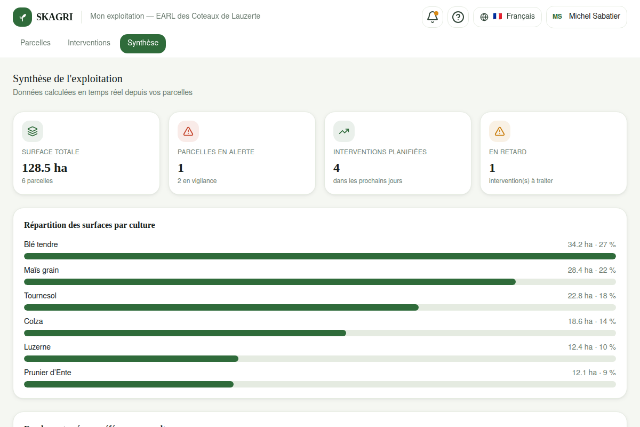Click the Prunier d'Ente progress bar
This screenshot has height=427, width=640.
pos(320,384)
